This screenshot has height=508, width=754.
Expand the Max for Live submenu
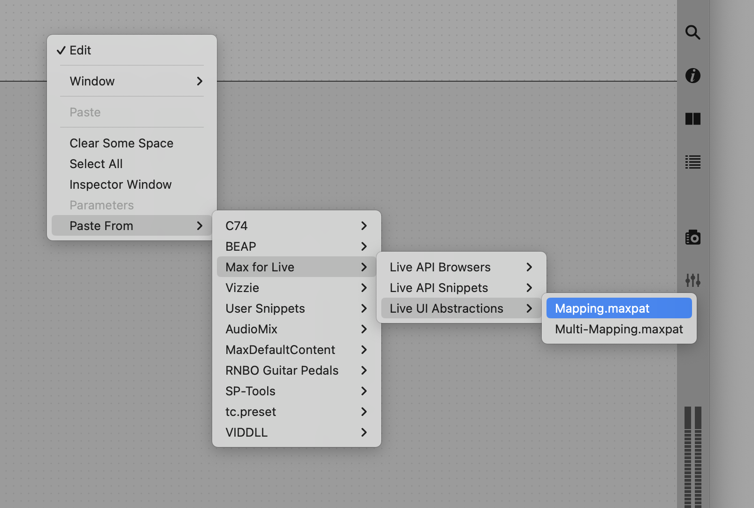297,267
